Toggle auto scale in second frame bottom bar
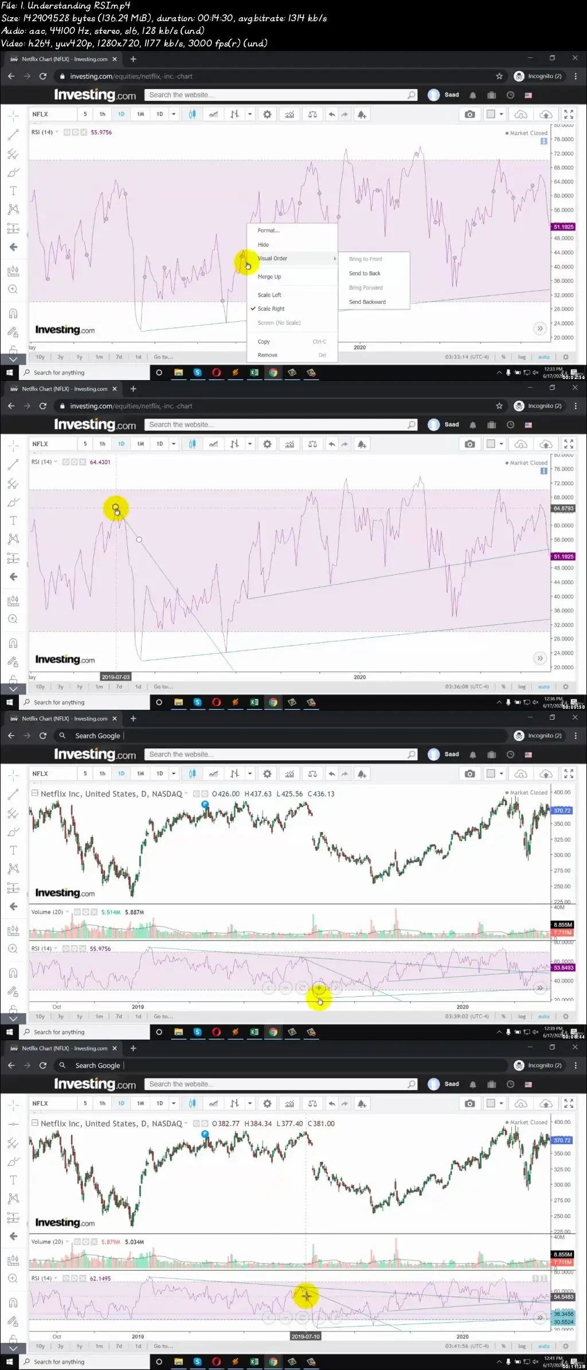Viewport: 587px width, 1370px height. 544,686
